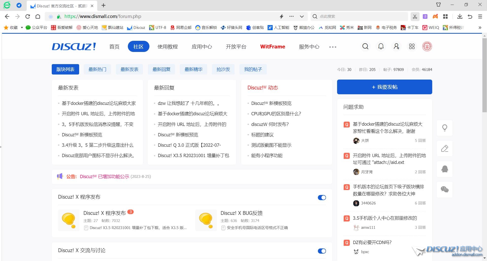
Task: Open the four-squares apps grid icon
Action: 412,46
